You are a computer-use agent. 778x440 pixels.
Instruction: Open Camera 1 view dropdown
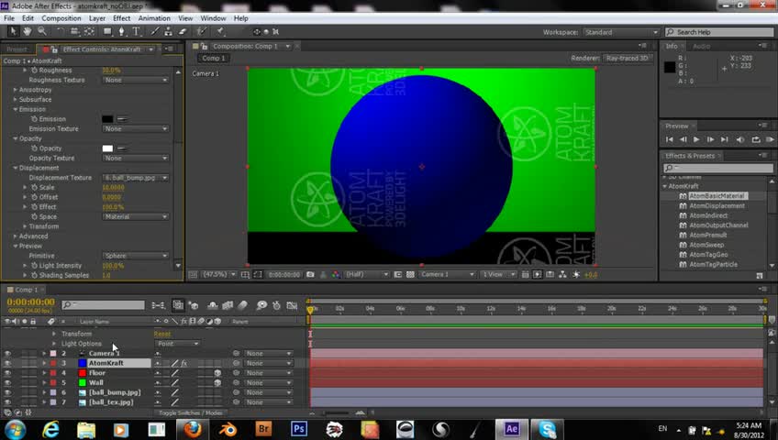pyautogui.click(x=447, y=274)
